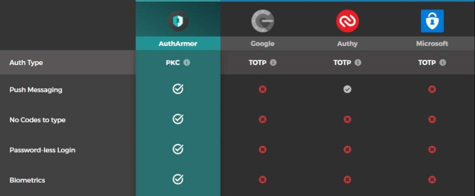The image size is (475, 196).
Task: Click AuthArmor's Push Messaging checkmark
Action: 178,89
